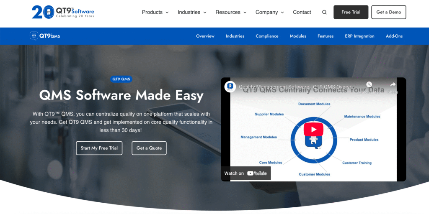Click the QT9 channel avatar on video
This screenshot has height=214, width=429.
[230, 87]
